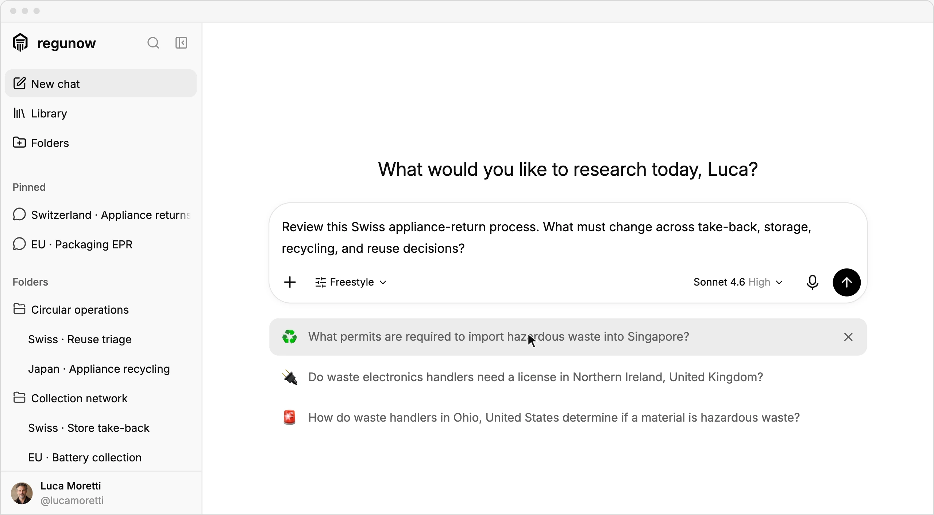Open the Freestyle mode dropdown

pyautogui.click(x=351, y=282)
